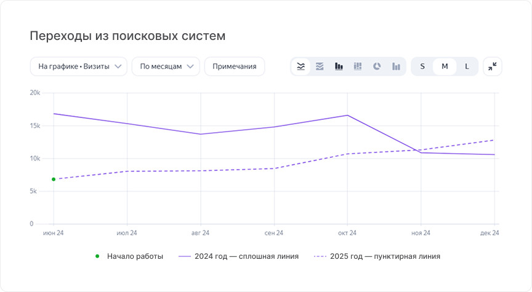Expand the chevron beside 'По месяцам'
The image size is (532, 292).
point(190,66)
